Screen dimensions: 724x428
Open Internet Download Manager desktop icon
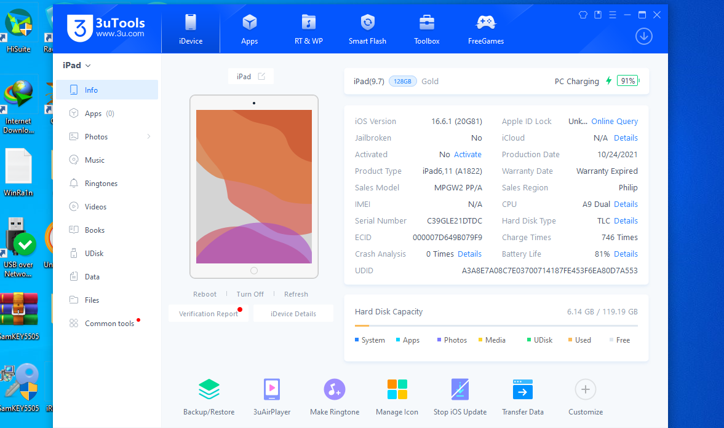point(18,107)
